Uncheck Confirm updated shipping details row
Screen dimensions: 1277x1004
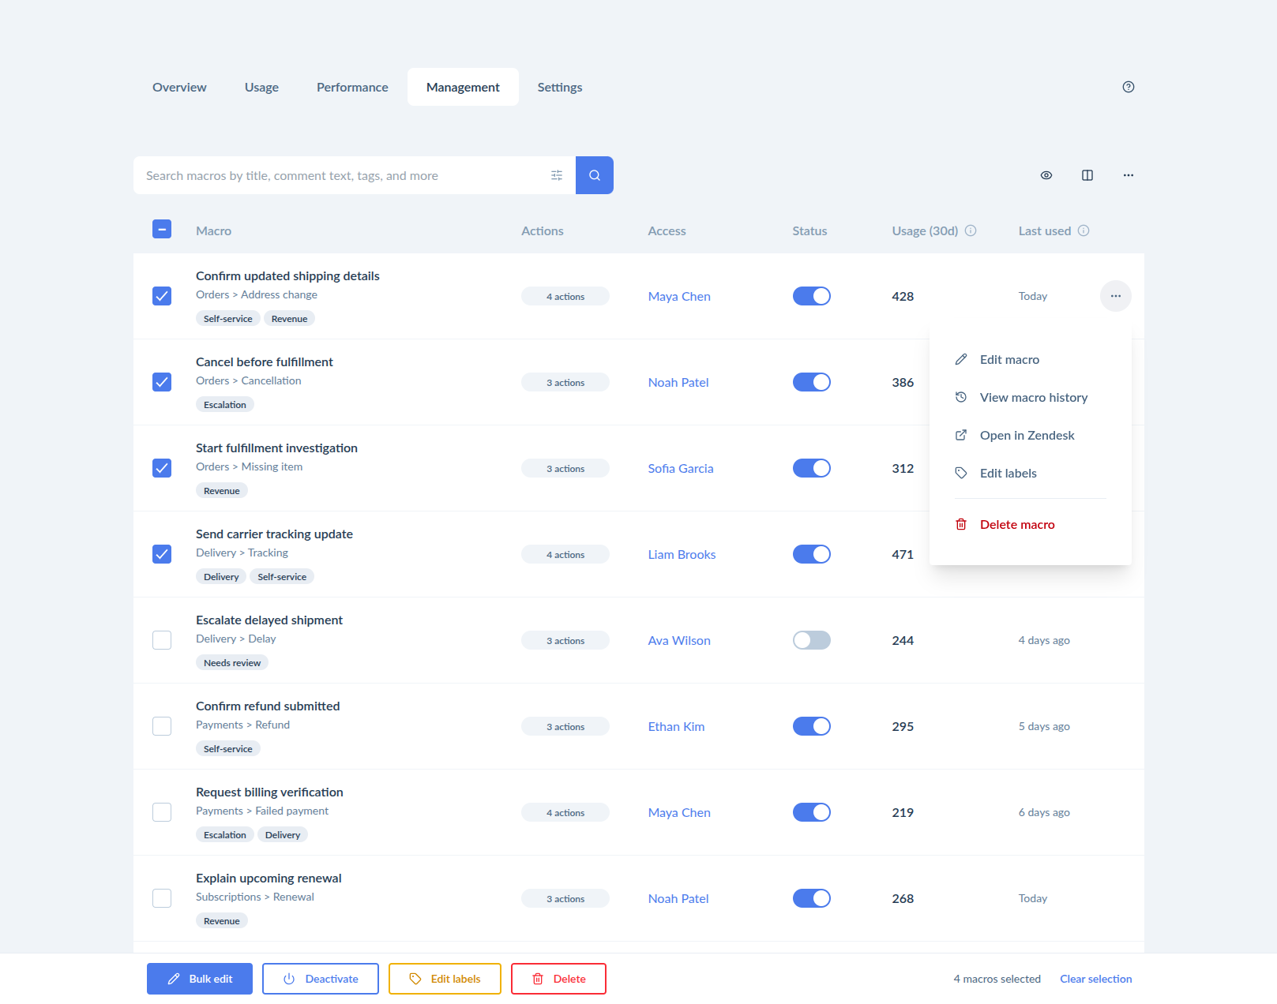pos(162,296)
